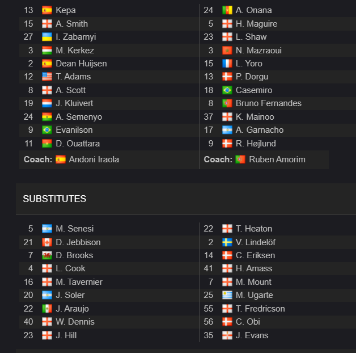The height and width of the screenshot is (353, 356).
Task: Click the Uruguay flag next to M. Ugarte
Action: pos(227,295)
